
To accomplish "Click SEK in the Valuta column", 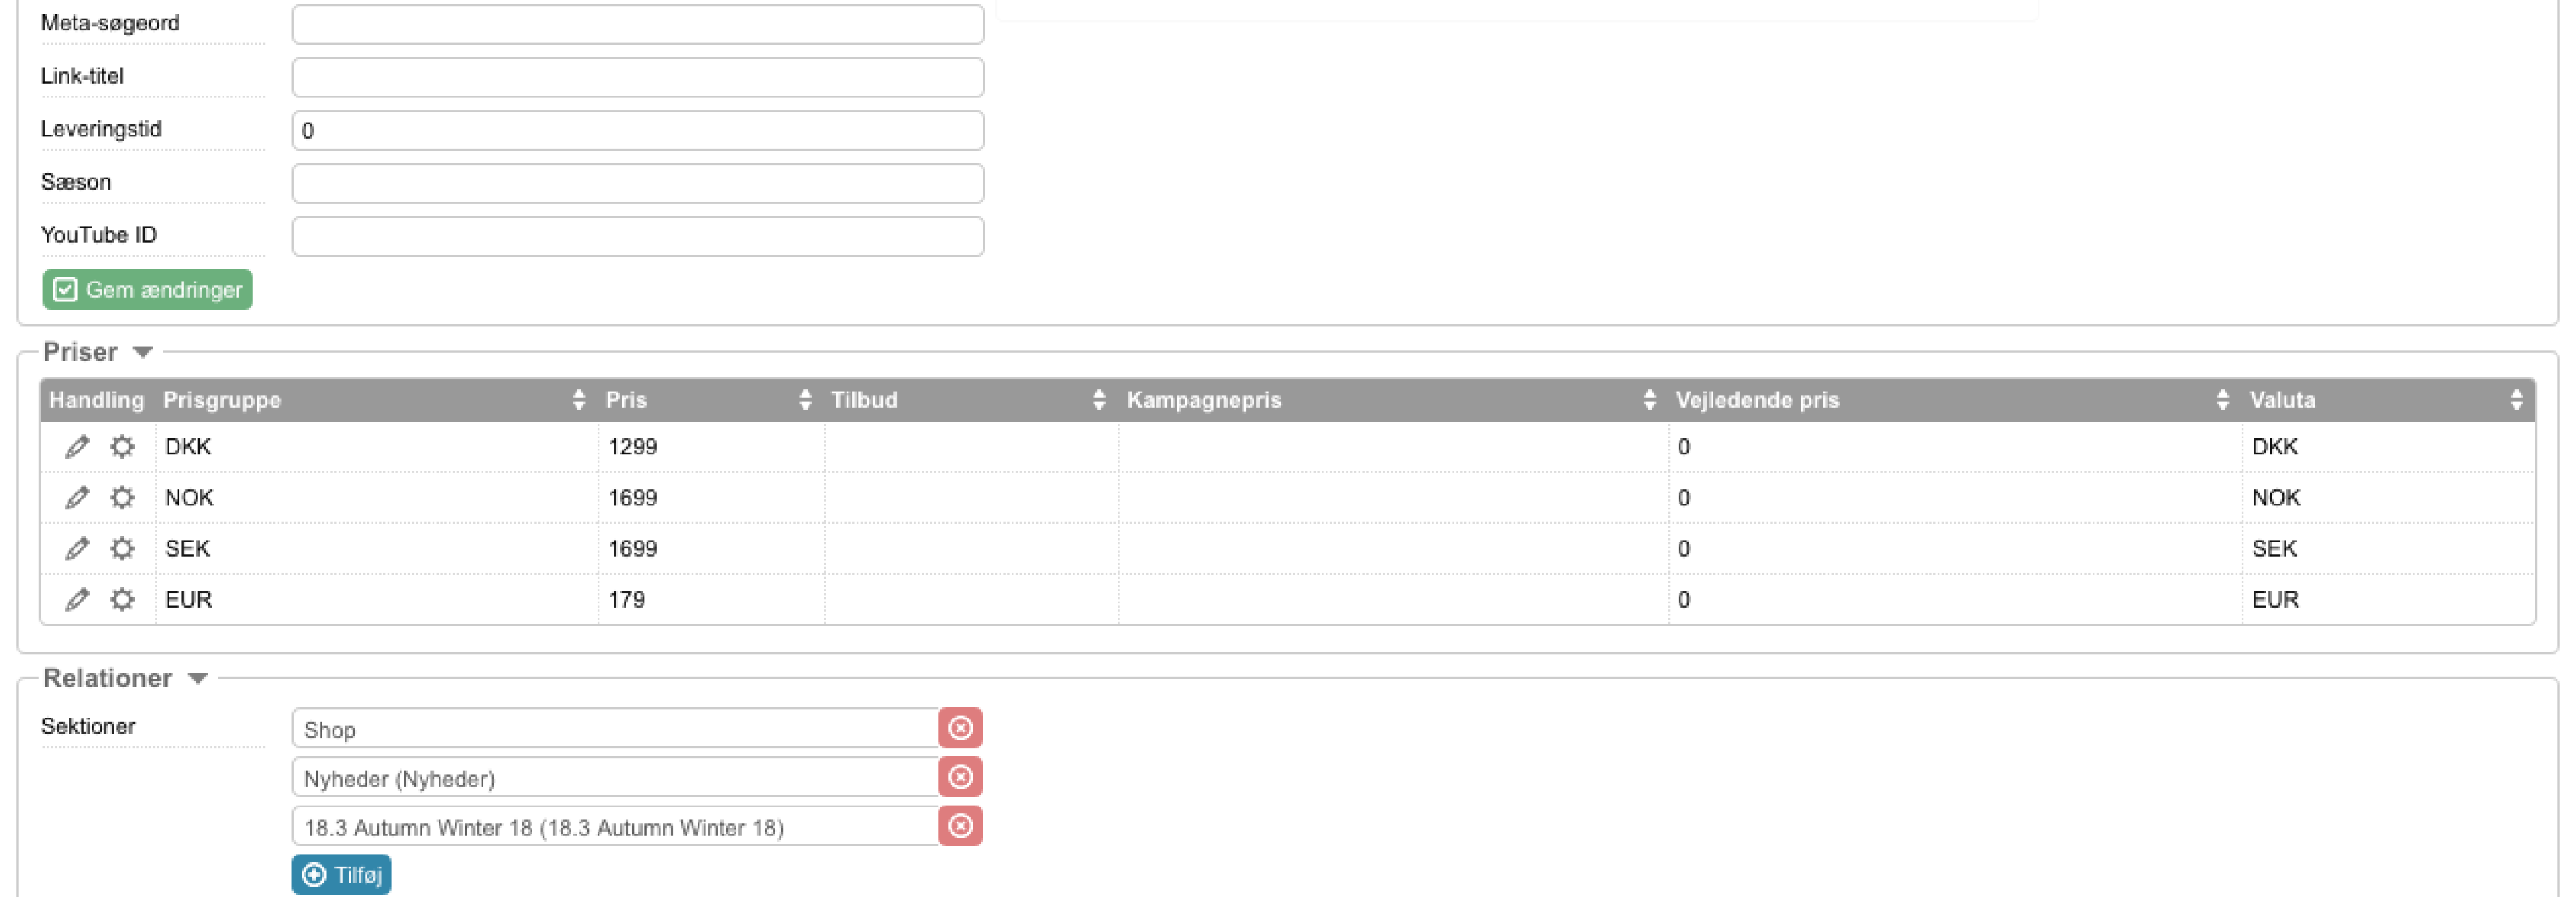I will tap(2274, 548).
